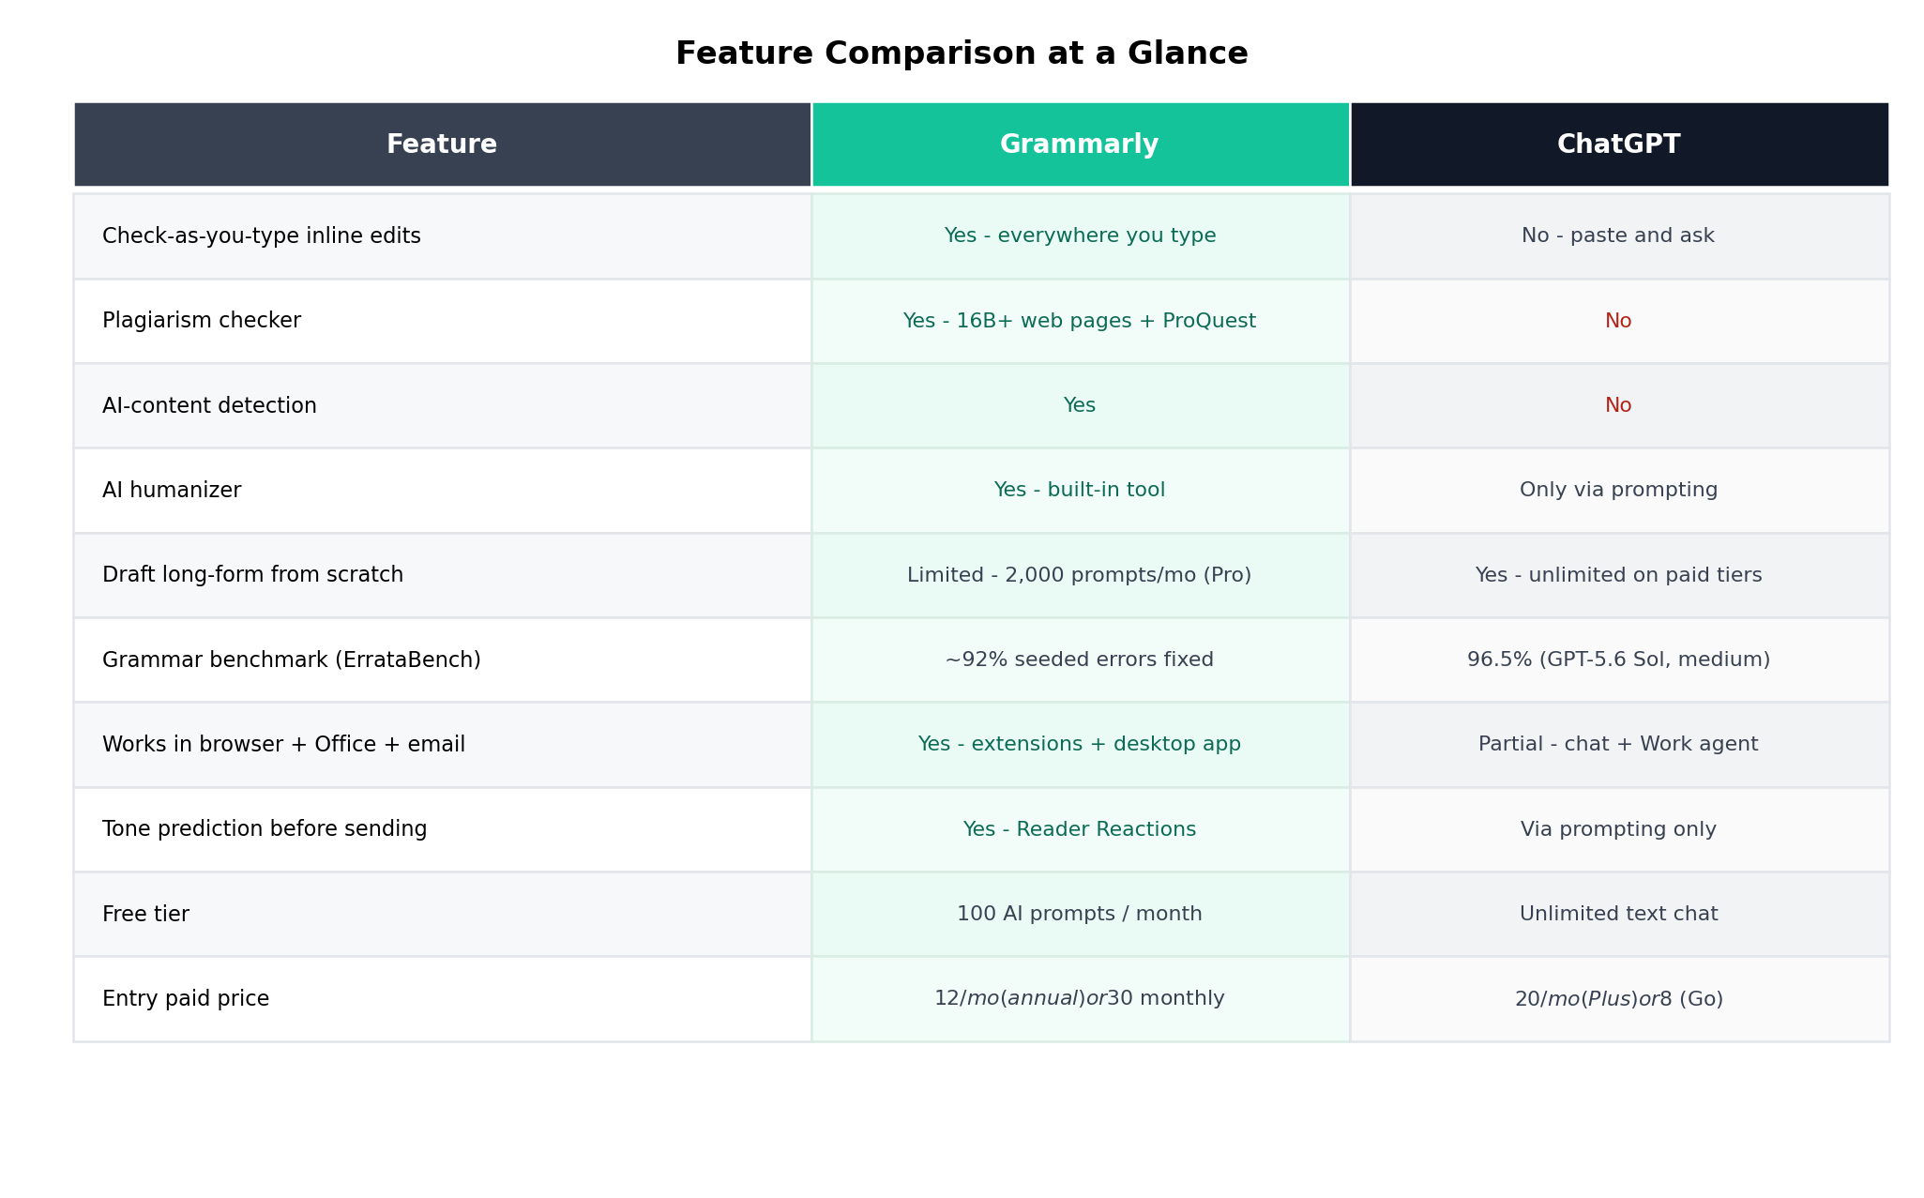Select 'Only via prompting' cell
The image size is (1924, 1198).
[x=1619, y=490]
